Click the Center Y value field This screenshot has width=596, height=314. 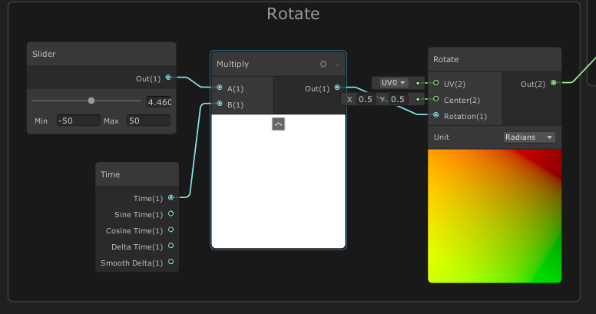(x=398, y=99)
